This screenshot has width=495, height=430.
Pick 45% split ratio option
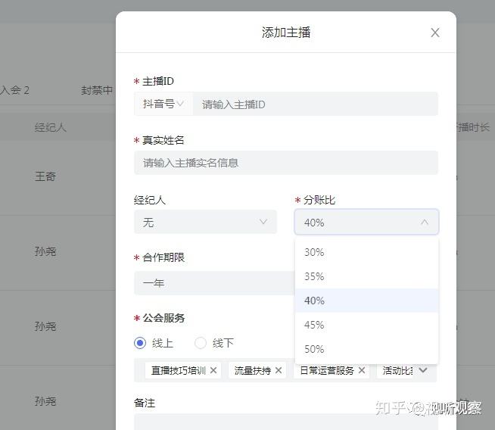click(366, 325)
